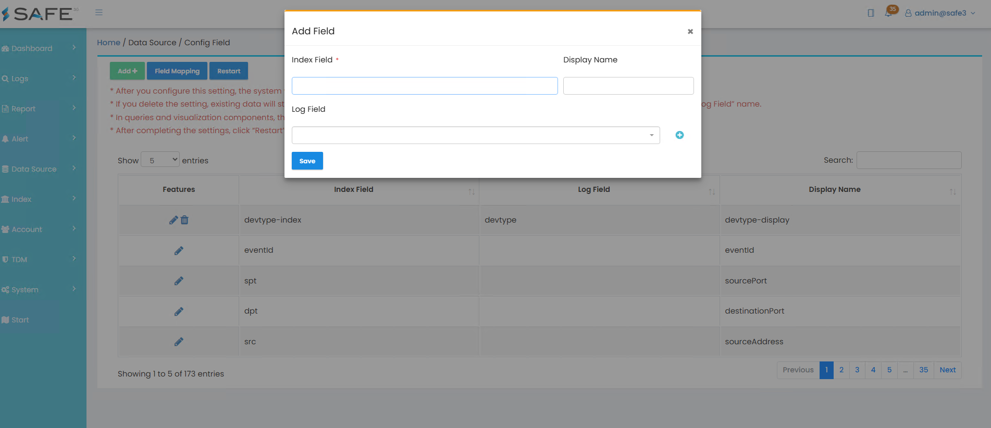
Task: Sort by the Display Name column
Action: (840, 190)
